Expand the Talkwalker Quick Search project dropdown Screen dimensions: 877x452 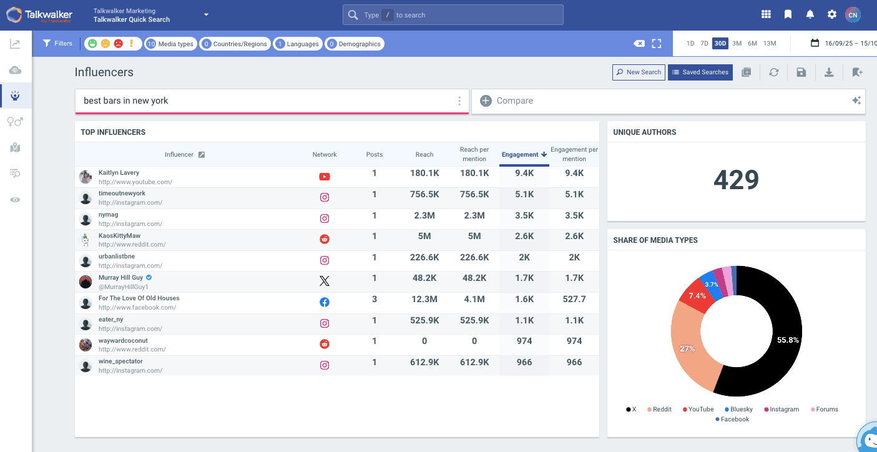point(206,14)
